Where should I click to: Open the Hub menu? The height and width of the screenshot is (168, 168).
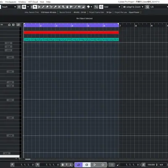42,2
